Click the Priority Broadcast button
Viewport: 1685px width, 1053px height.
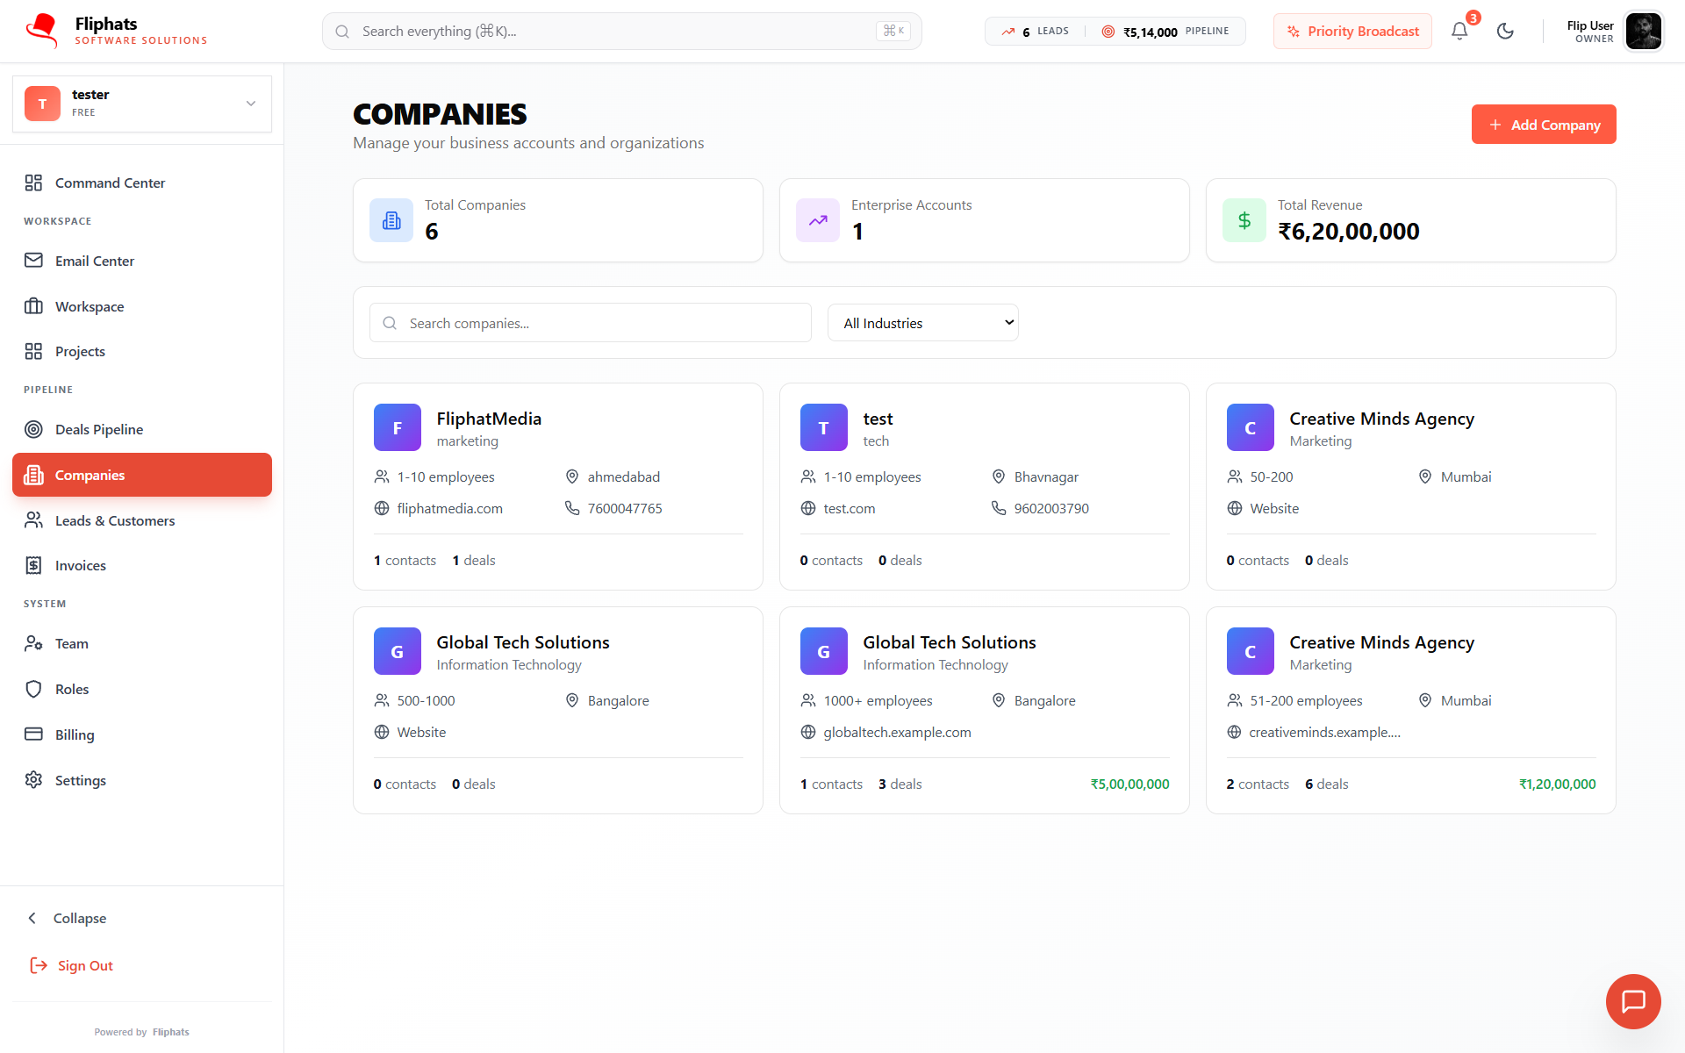tap(1352, 32)
